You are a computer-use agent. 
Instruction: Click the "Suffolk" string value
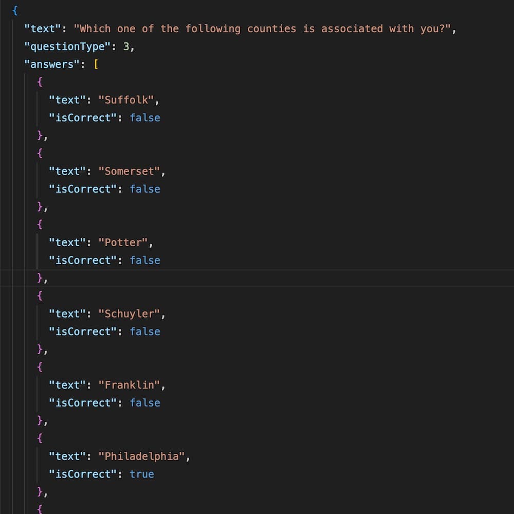pyautogui.click(x=126, y=100)
